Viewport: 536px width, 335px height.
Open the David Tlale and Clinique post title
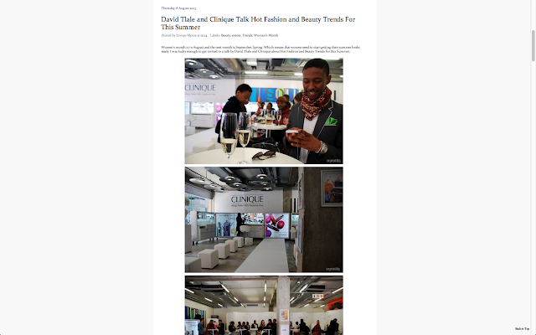pos(258,23)
